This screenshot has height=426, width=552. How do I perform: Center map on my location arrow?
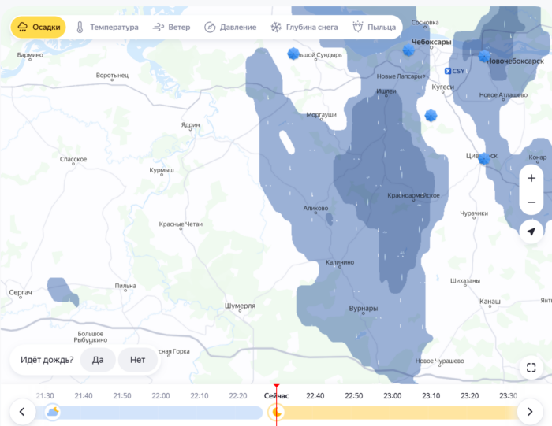coord(531,232)
